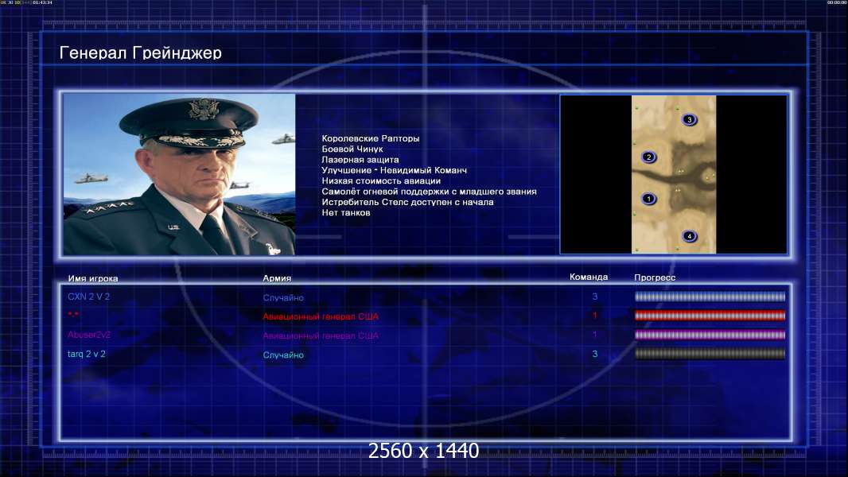This screenshot has width=848, height=477.
Task: Click 'Армия' column header
Action: 277,278
